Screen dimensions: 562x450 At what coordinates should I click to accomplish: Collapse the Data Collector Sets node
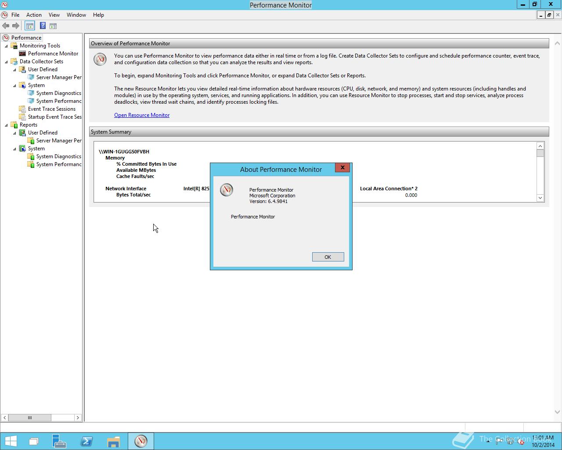(x=6, y=62)
